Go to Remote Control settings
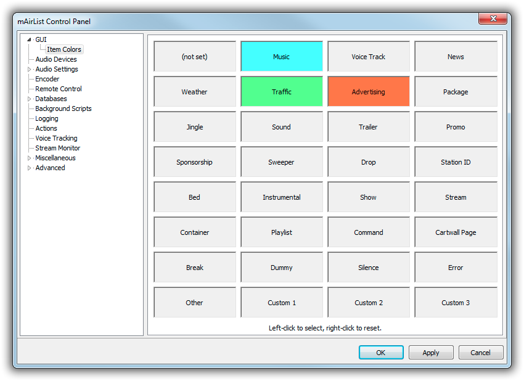 59,89
